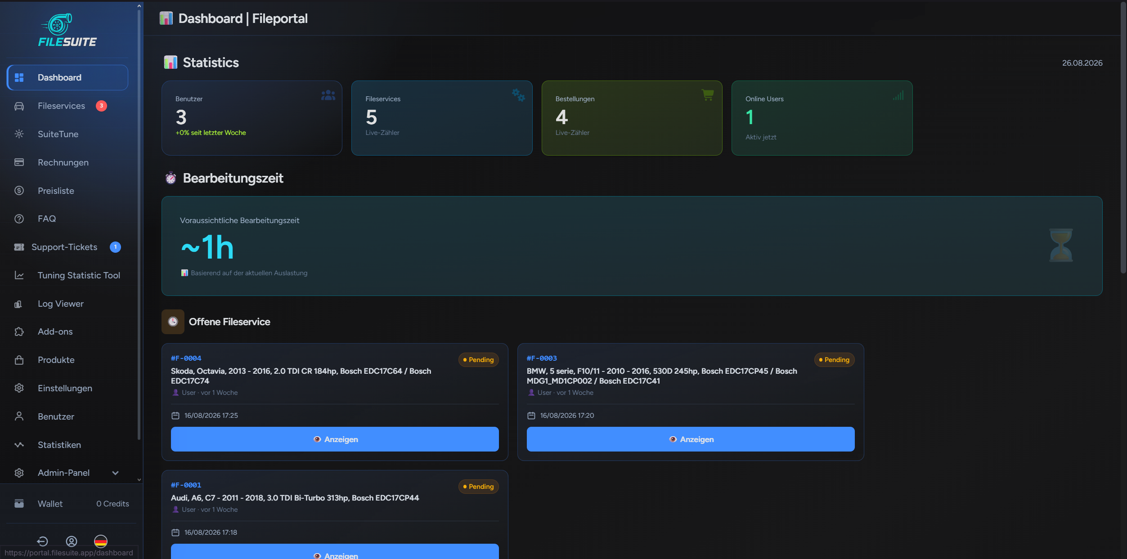Click Anzeigen for the BMW 5 serie

click(691, 439)
